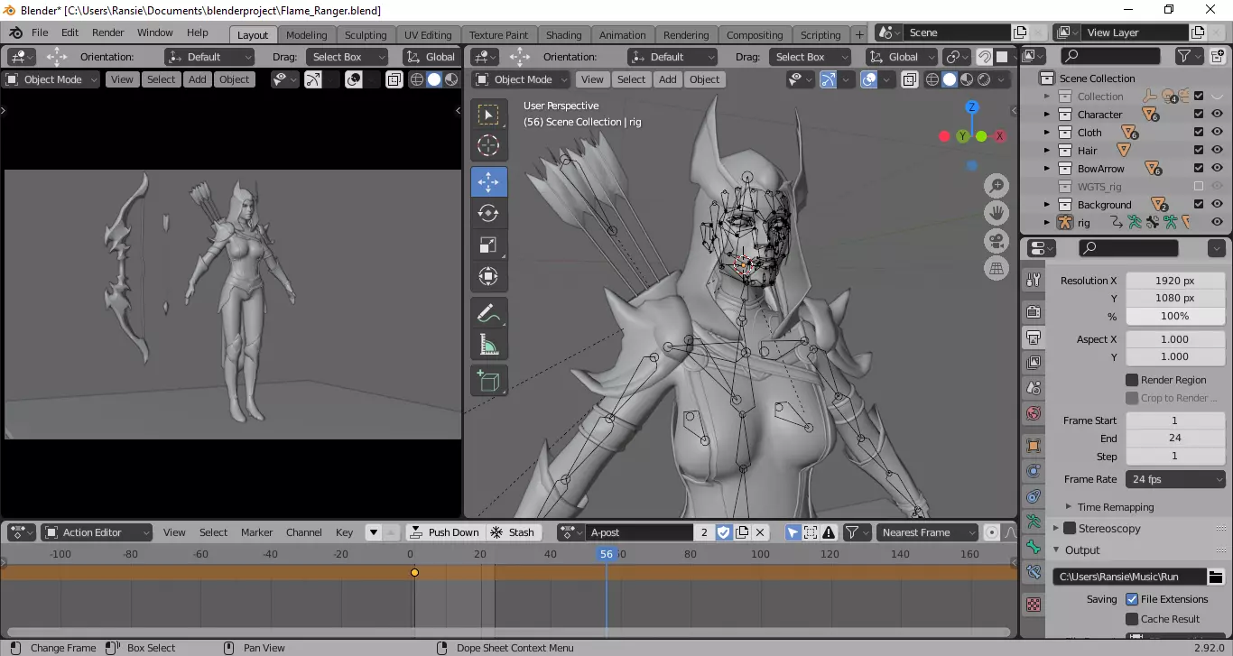Expand the Time Remapping subpanel
Viewport: 1233px width, 656px height.
(1069, 507)
